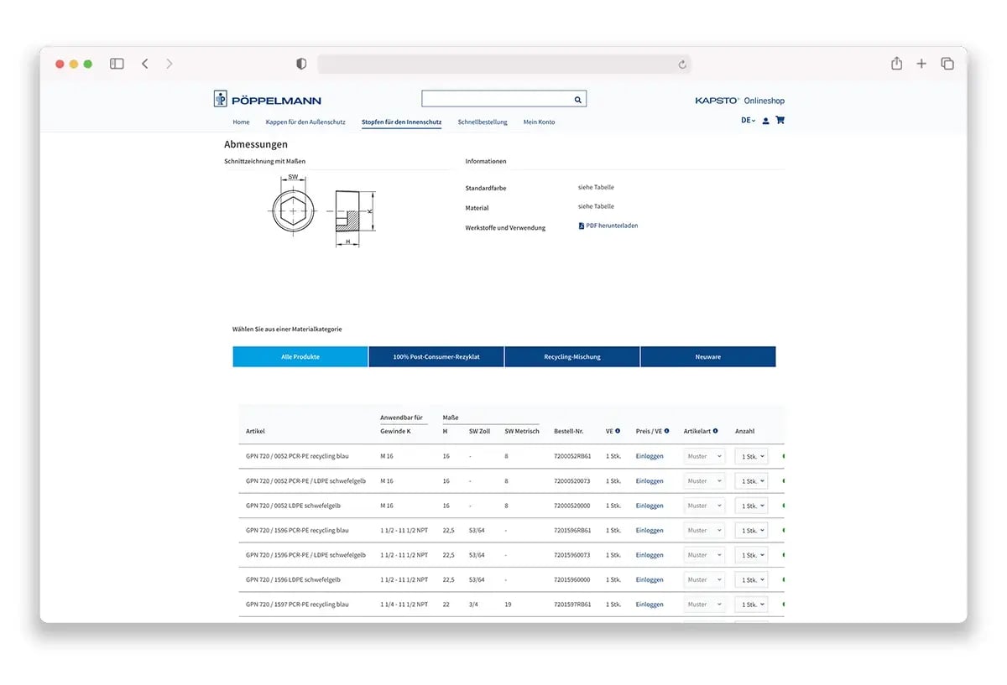Show the Safari sidebar
The image size is (1007, 685).
[x=117, y=64]
